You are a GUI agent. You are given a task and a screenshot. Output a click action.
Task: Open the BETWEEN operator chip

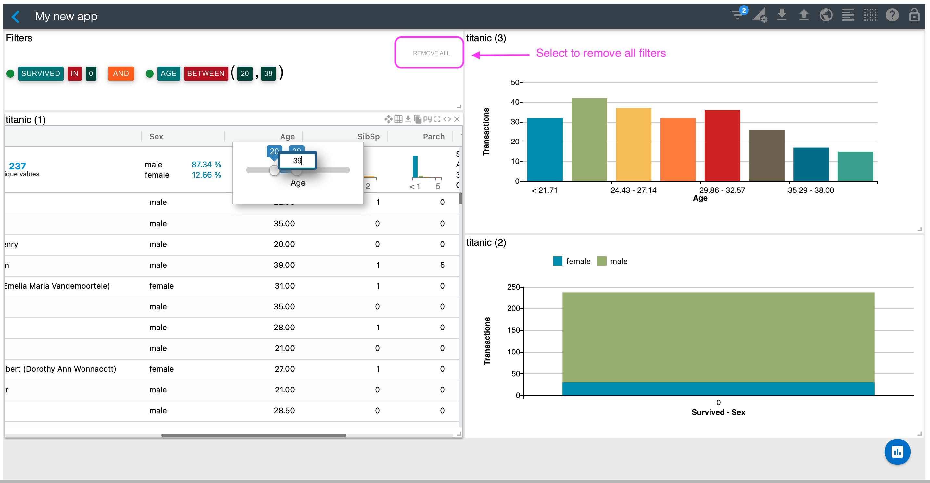click(x=206, y=74)
